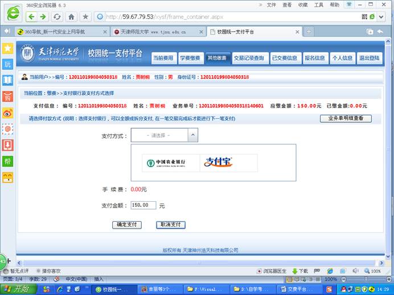This screenshot has height=295, width=394.
Task: Select the 支付宝 Alipay payment option
Action: point(229,163)
